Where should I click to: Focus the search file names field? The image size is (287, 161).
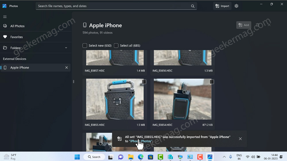[116, 6]
